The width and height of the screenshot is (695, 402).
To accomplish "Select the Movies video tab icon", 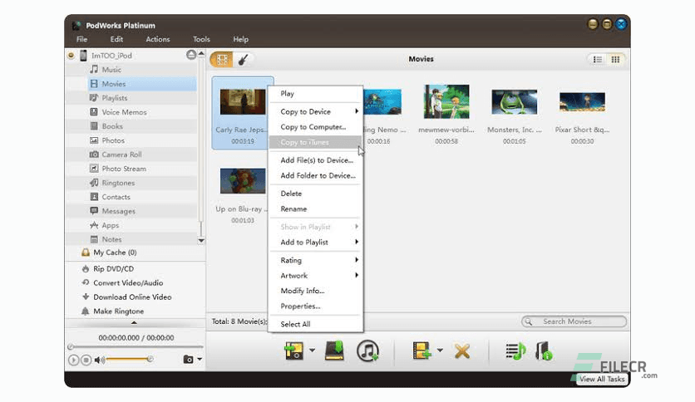I will click(222, 59).
